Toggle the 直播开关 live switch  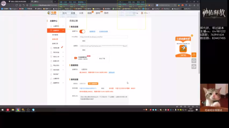point(82,32)
